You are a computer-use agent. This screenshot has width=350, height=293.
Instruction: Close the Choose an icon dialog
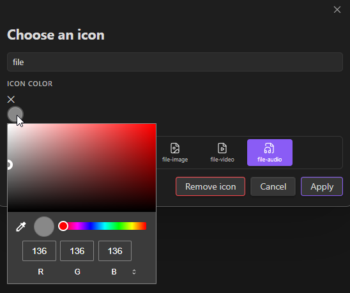[x=337, y=10]
